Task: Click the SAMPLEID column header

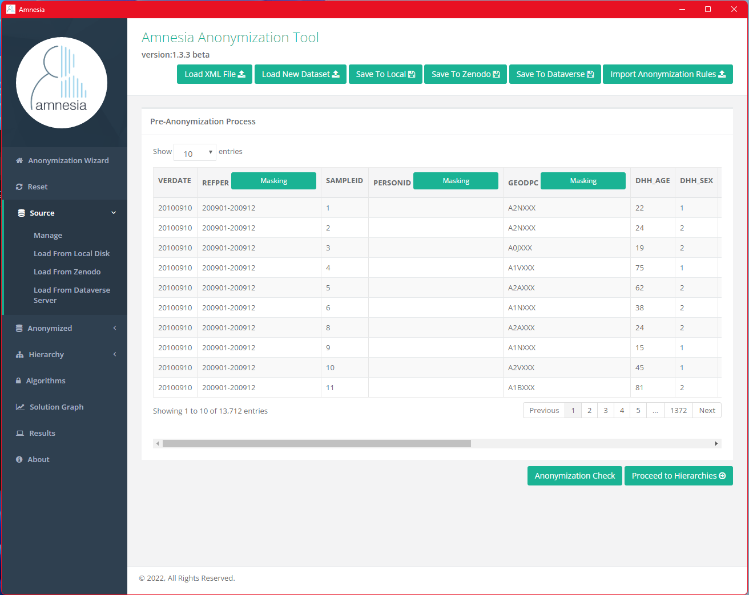Action: point(344,181)
